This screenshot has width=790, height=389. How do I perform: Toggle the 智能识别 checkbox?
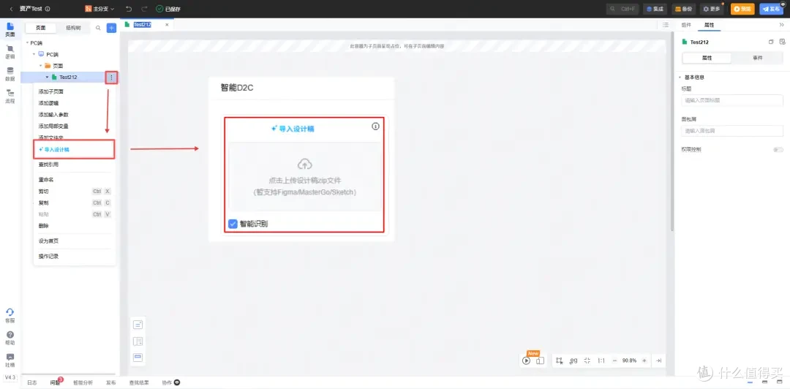click(x=233, y=224)
